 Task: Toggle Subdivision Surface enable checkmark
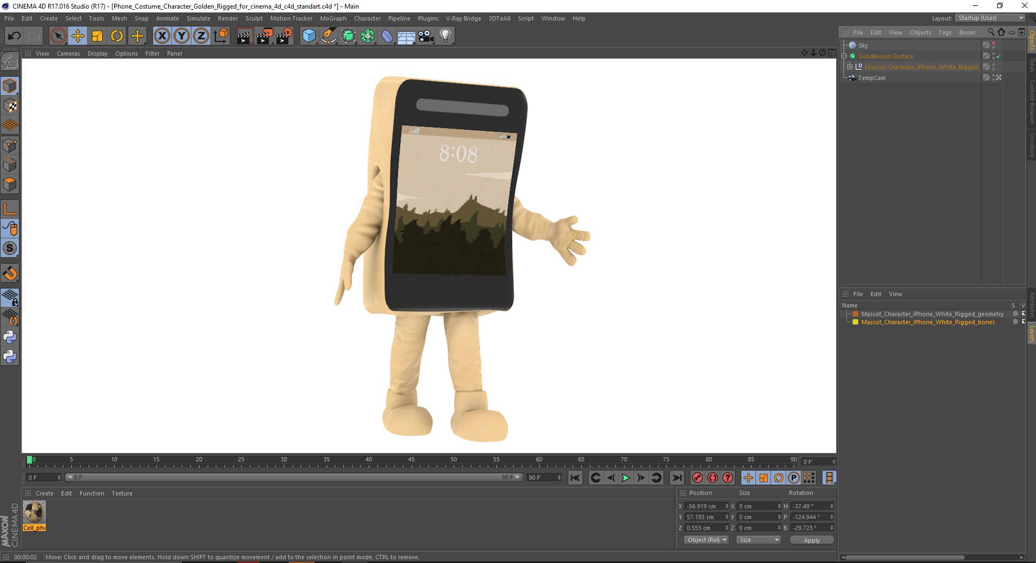[999, 56]
